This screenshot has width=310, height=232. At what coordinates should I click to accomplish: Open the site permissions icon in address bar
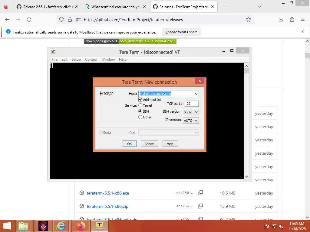[x=78, y=20]
